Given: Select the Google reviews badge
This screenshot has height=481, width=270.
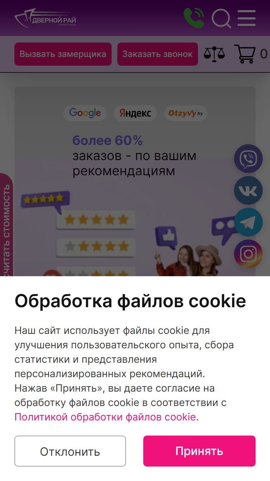Looking at the screenshot, I should (x=85, y=113).
